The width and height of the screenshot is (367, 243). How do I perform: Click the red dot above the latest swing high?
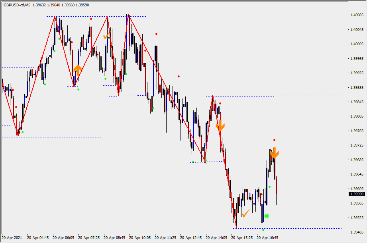(x=274, y=140)
